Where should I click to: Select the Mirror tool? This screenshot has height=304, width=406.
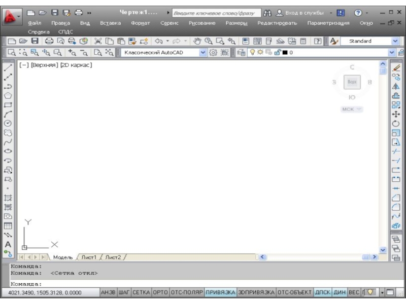click(396, 86)
